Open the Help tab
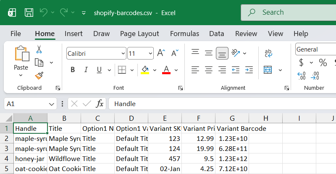 coord(301,34)
